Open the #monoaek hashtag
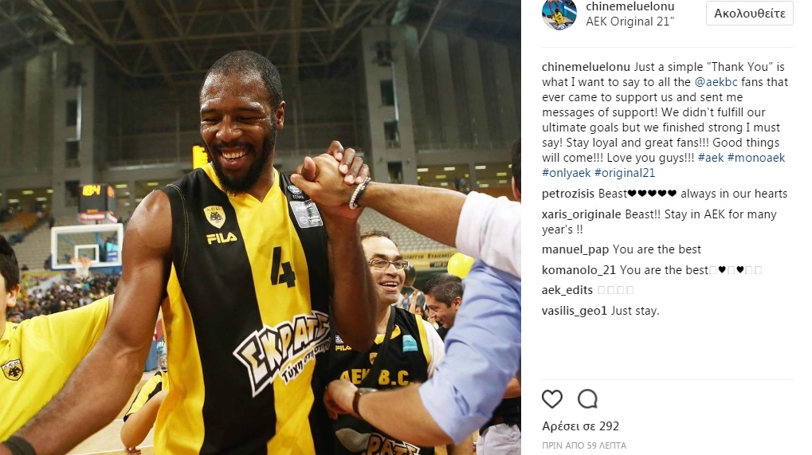Image resolution: width=812 pixels, height=455 pixels. (756, 157)
